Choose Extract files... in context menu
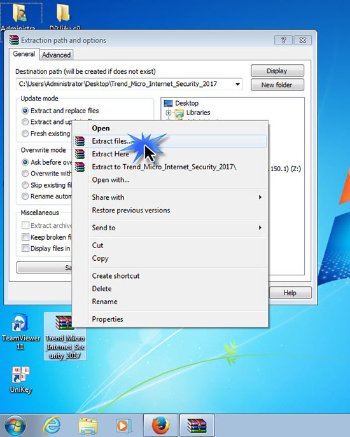 point(170,141)
